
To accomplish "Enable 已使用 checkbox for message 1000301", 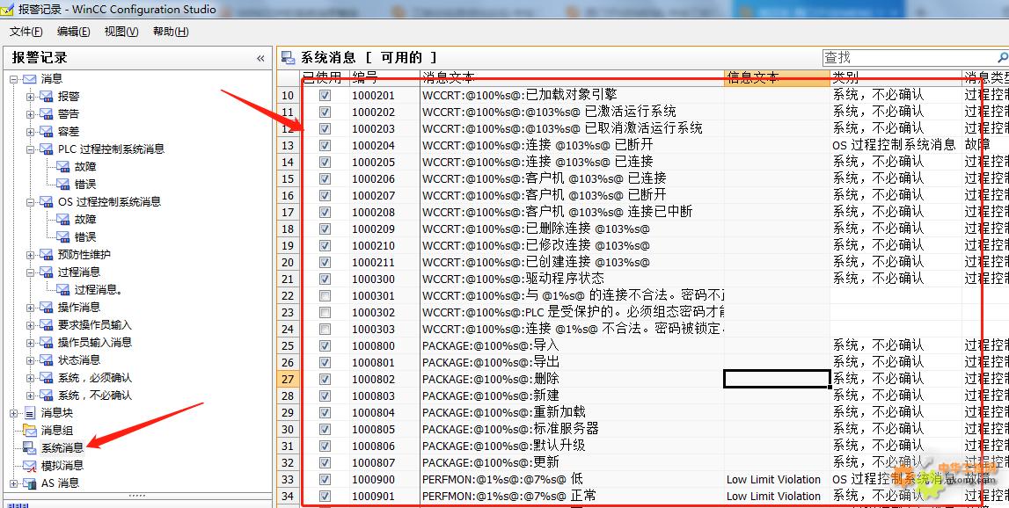I will (x=325, y=296).
